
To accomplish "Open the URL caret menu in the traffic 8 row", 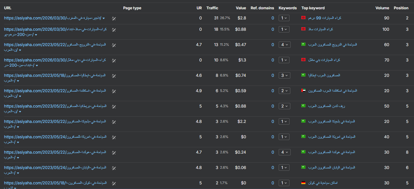I will click(x=18, y=81).
